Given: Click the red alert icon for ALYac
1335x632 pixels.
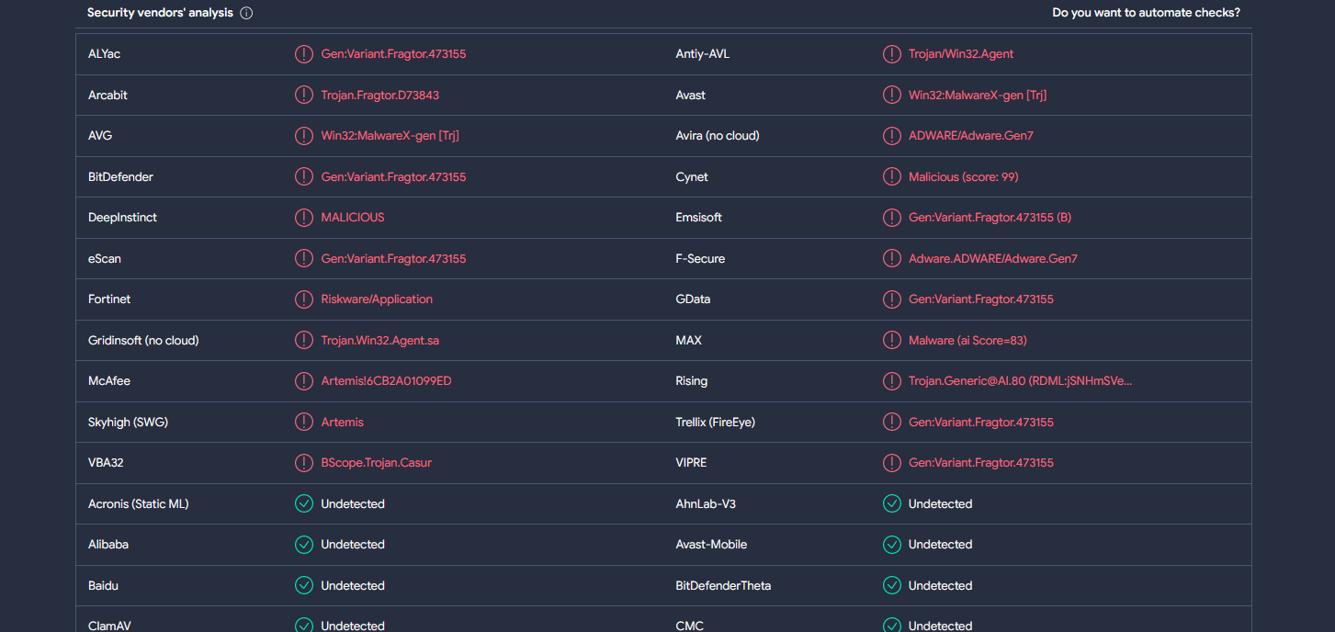Looking at the screenshot, I should point(303,54).
